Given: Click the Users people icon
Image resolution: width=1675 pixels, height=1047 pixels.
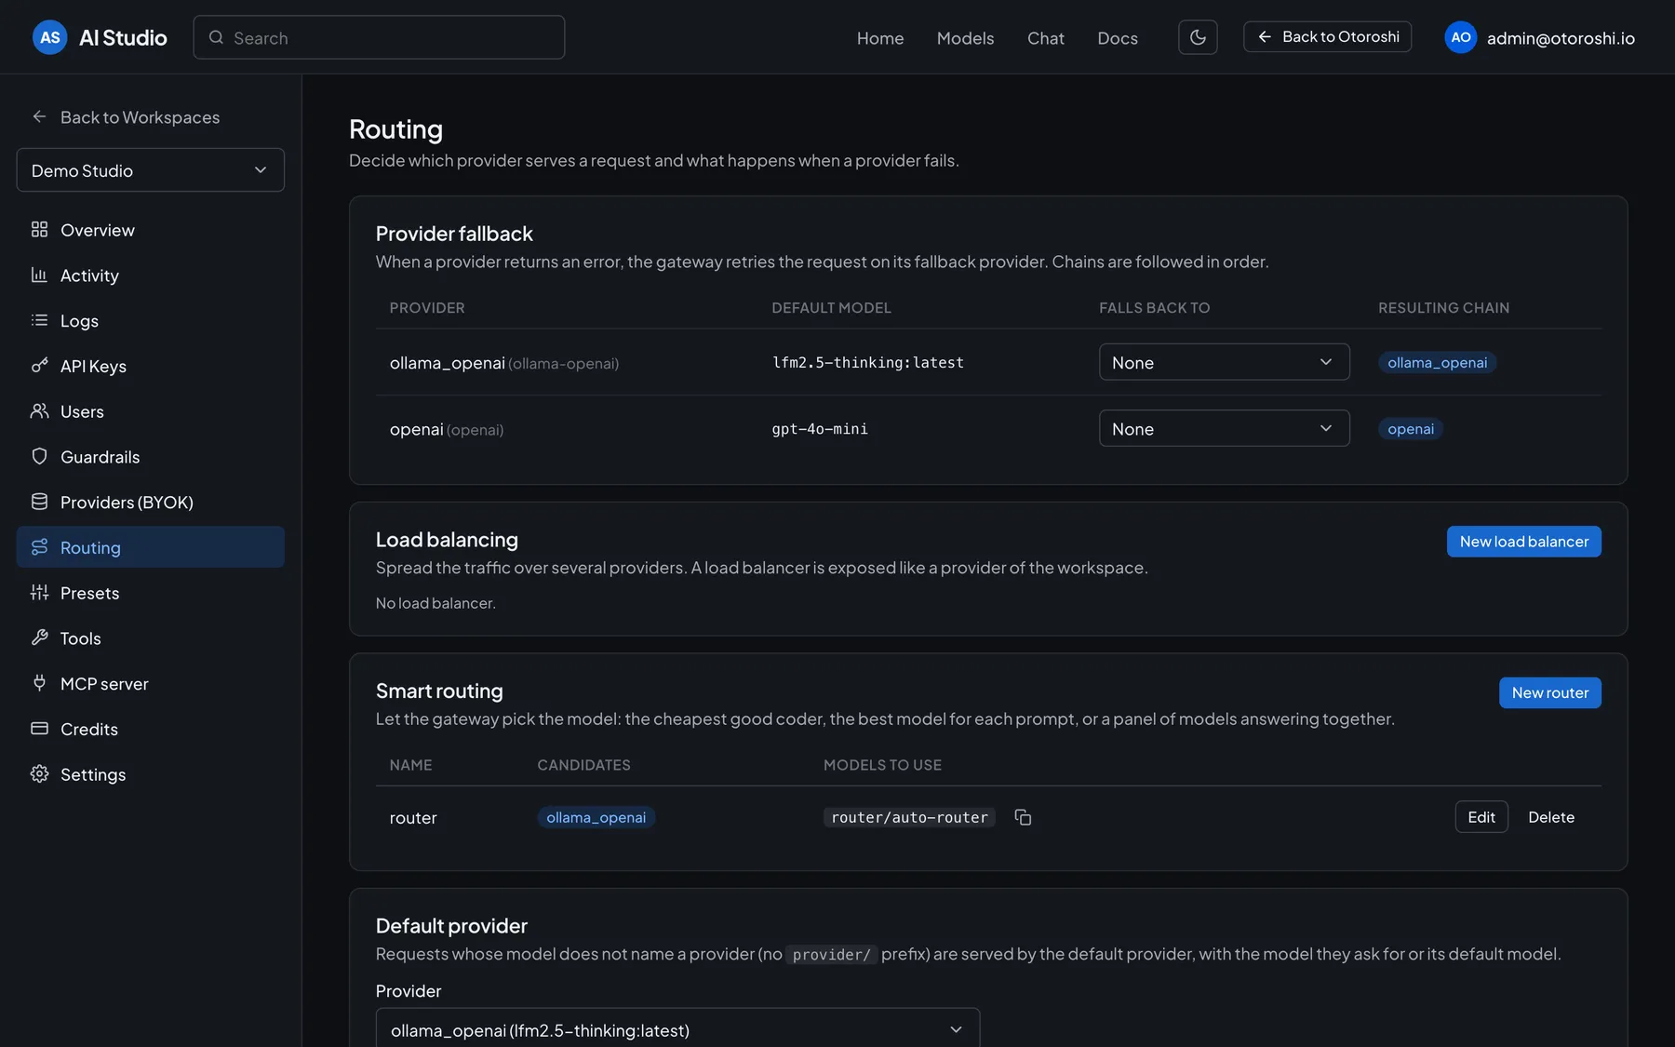Looking at the screenshot, I should (39, 410).
